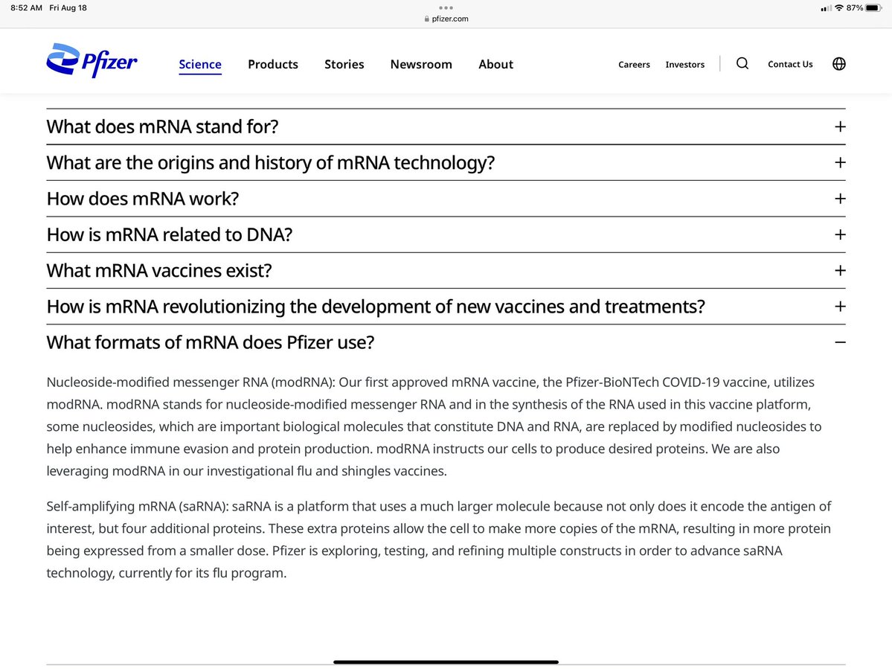Click the Pfizer logo
Screen dimensions: 892x669
91,61
